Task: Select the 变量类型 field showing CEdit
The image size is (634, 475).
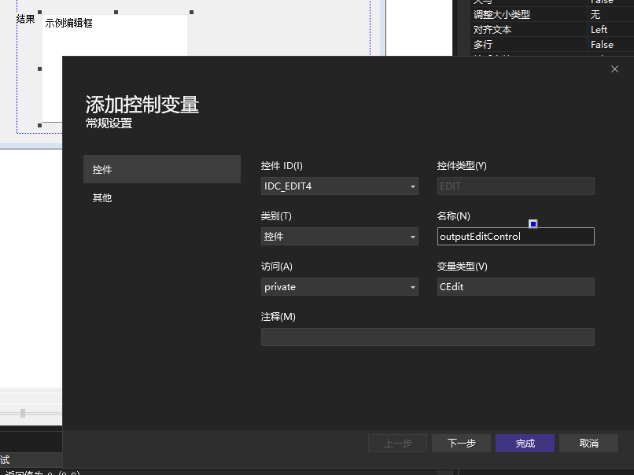Action: 515,286
